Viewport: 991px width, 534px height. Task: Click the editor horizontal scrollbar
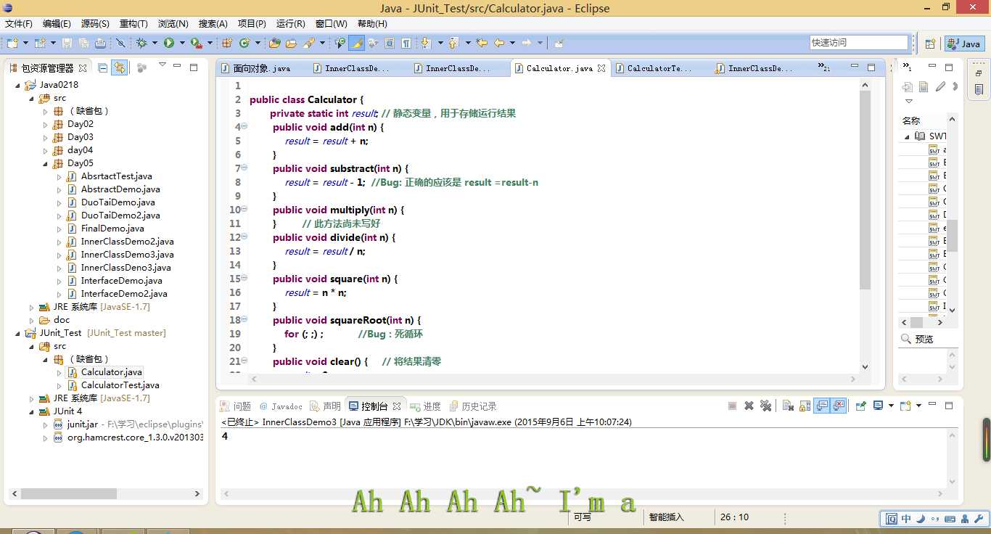click(554, 379)
